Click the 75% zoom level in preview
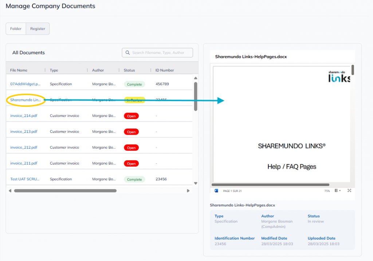Viewport: 373px width, 261px height. click(x=327, y=191)
